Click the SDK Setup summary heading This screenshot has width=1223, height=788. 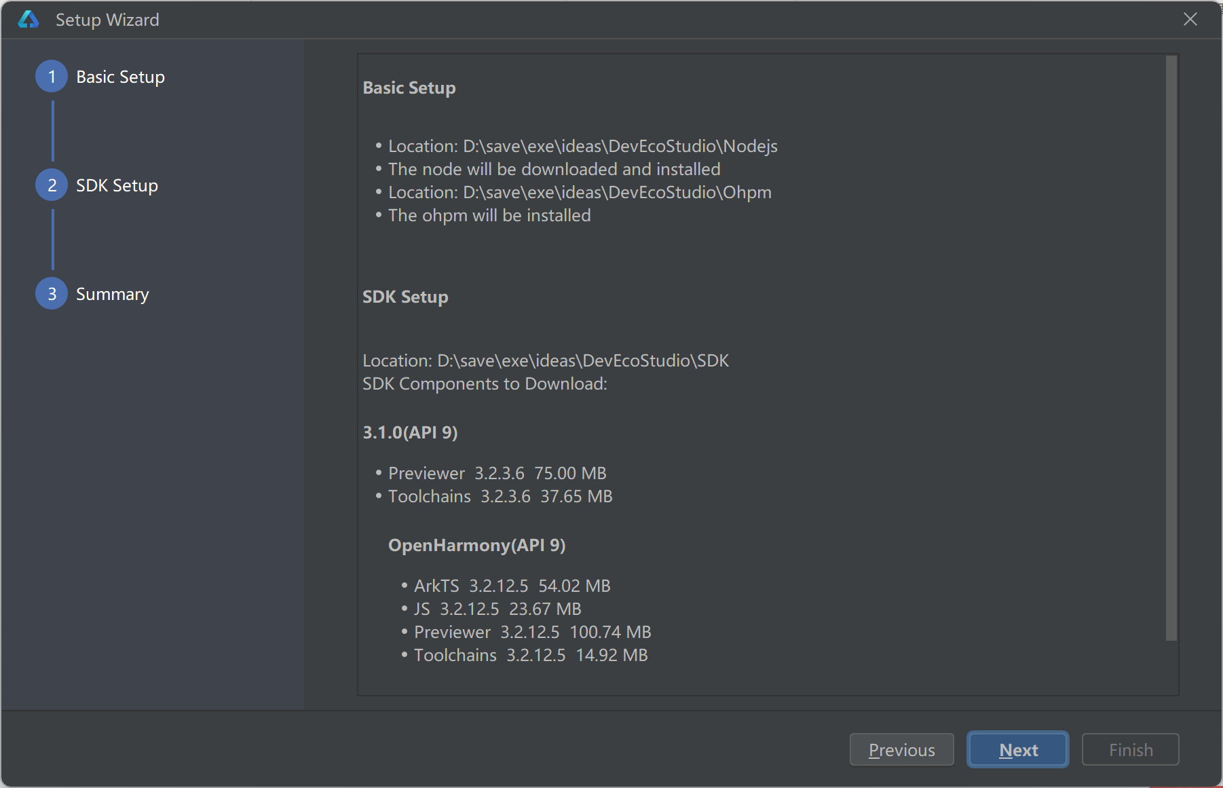tap(405, 297)
